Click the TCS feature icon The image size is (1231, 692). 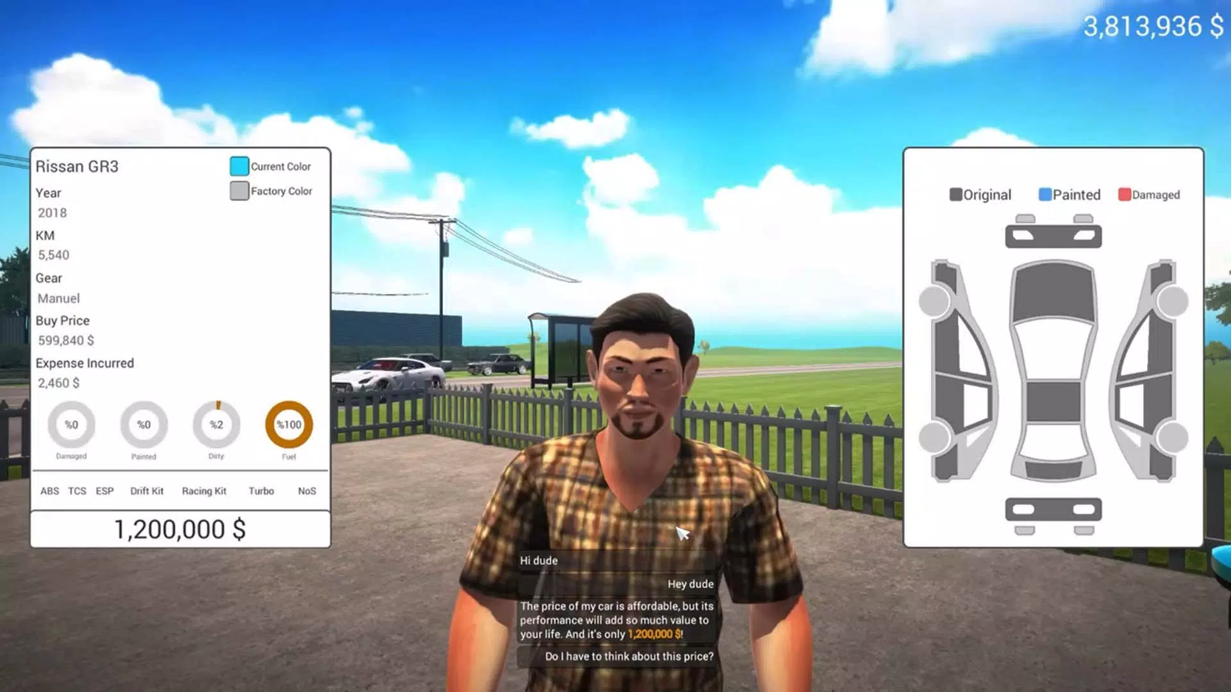click(x=77, y=491)
